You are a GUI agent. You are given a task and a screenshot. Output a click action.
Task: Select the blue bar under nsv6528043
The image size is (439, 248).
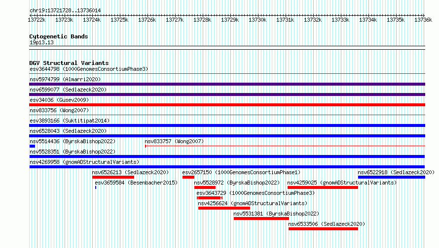click(x=227, y=136)
